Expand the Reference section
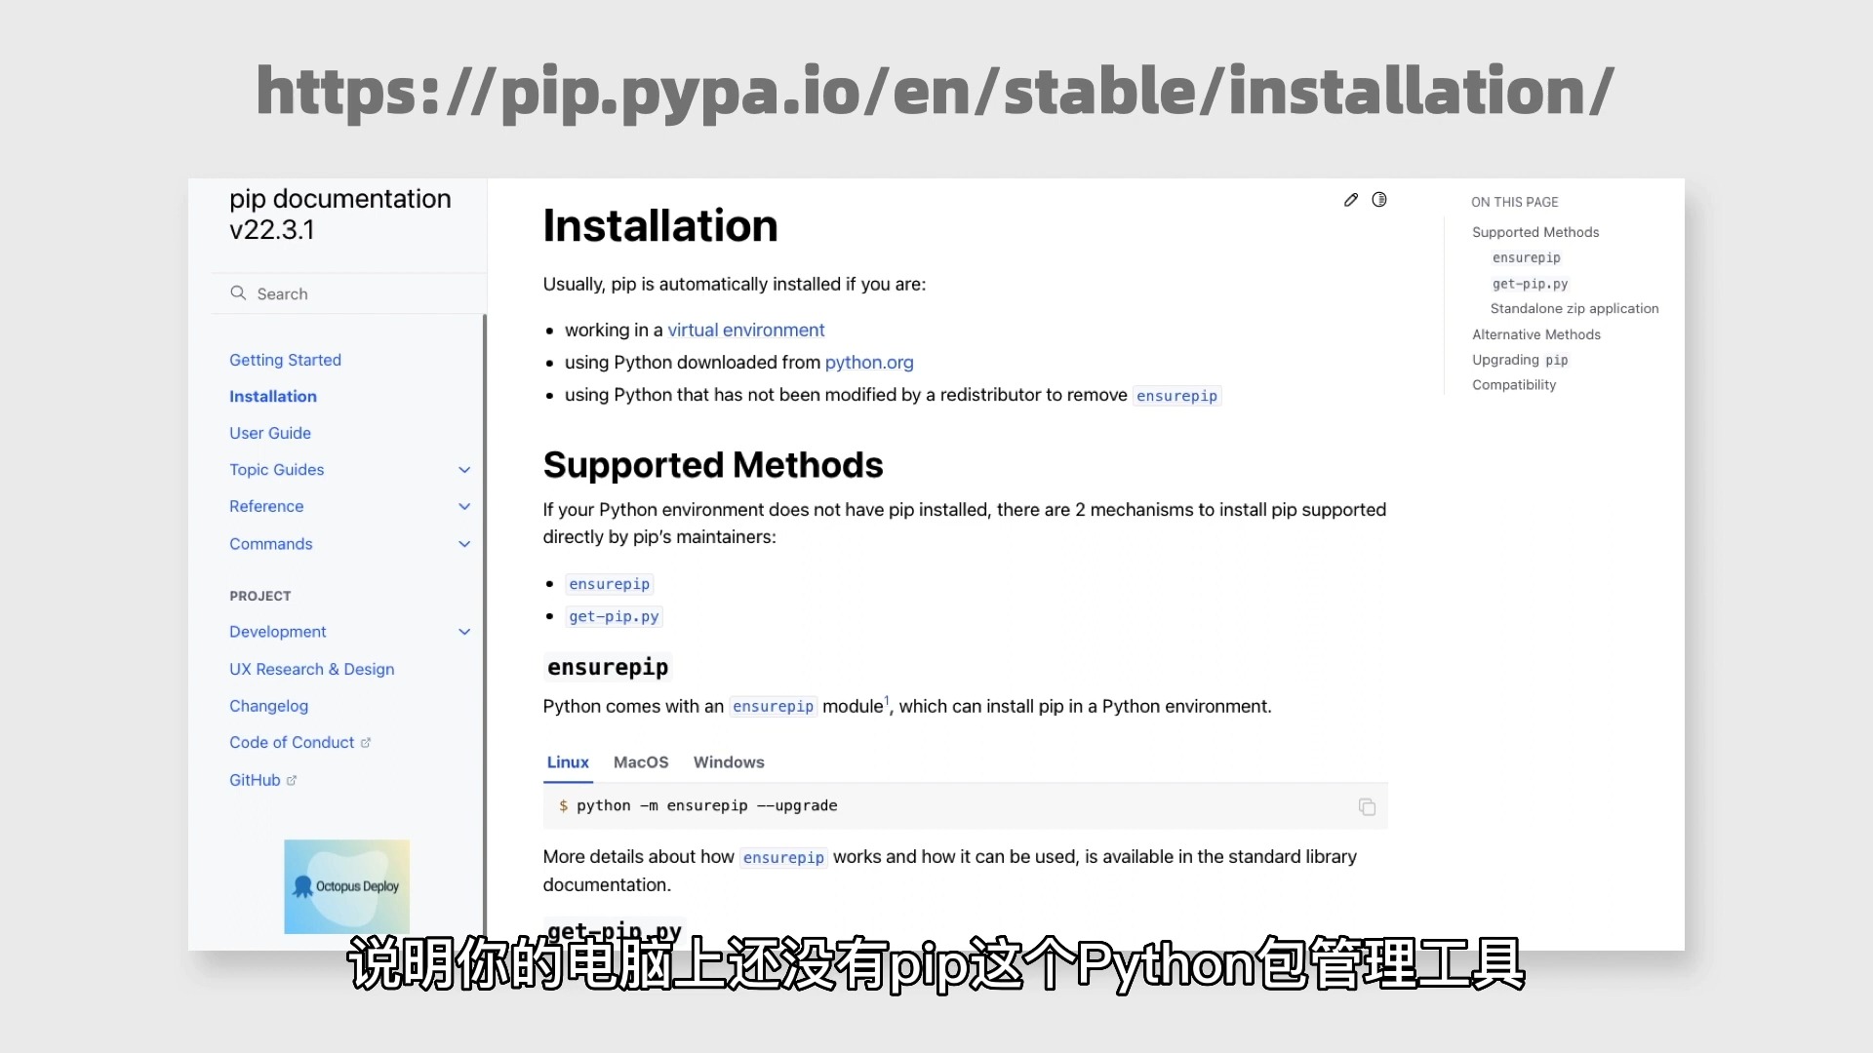 tap(463, 505)
